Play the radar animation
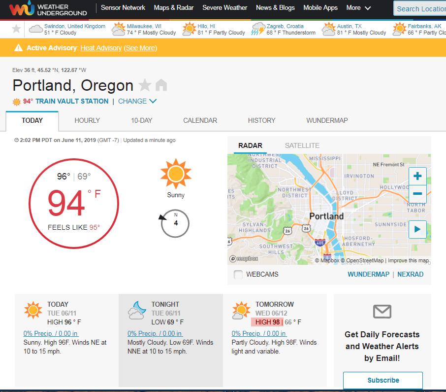Image resolution: width=446 pixels, height=392 pixels. click(x=417, y=229)
